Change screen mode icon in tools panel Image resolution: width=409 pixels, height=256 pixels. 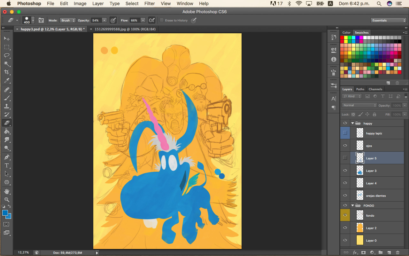click(7, 233)
